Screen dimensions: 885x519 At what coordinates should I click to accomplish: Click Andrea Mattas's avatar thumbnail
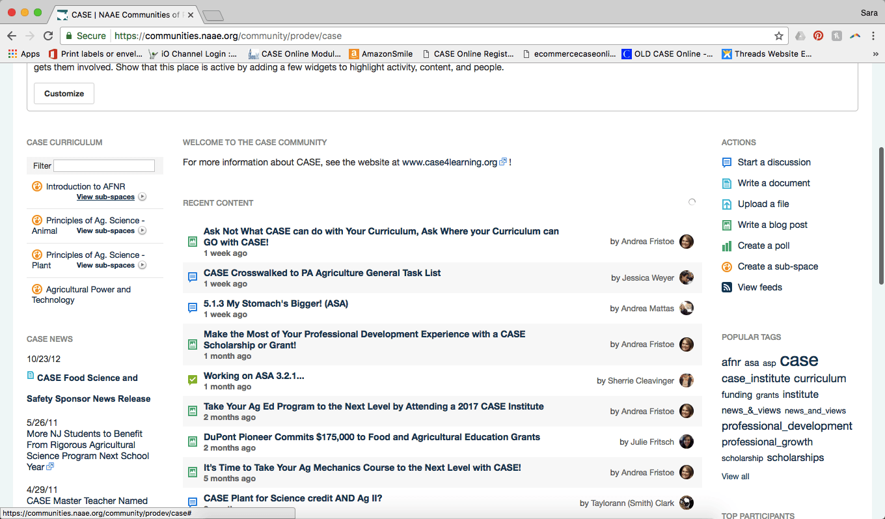coord(686,308)
